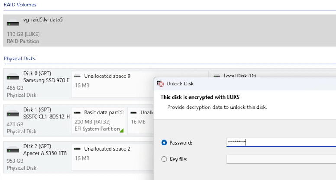Click the 16 MB size under Unallocated space 0

point(82,85)
